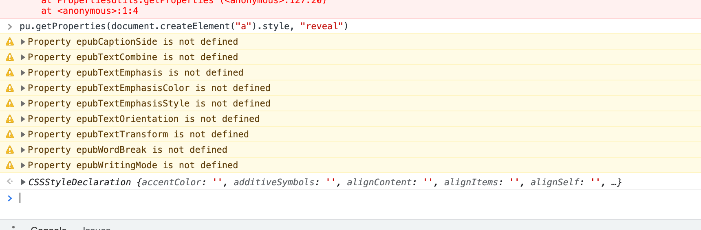Click warning icon beside epubCaptionSide message
Image resolution: width=701 pixels, height=230 pixels.
10,42
